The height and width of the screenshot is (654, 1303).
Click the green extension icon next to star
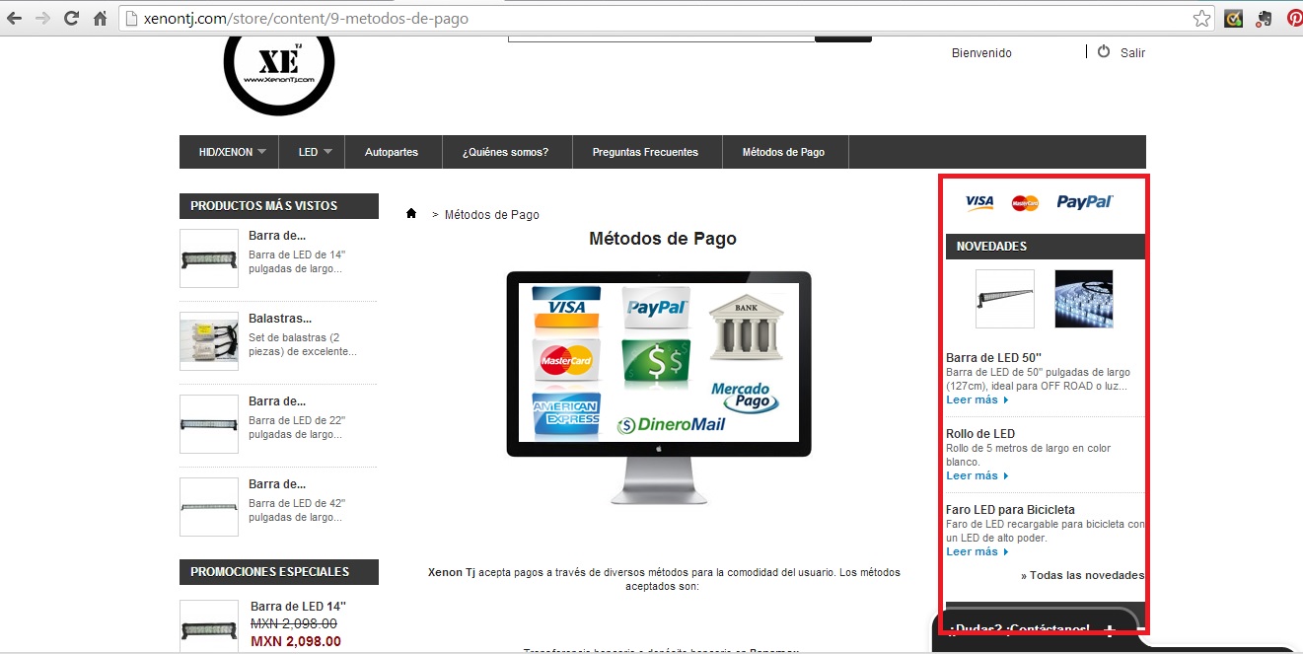(1233, 19)
